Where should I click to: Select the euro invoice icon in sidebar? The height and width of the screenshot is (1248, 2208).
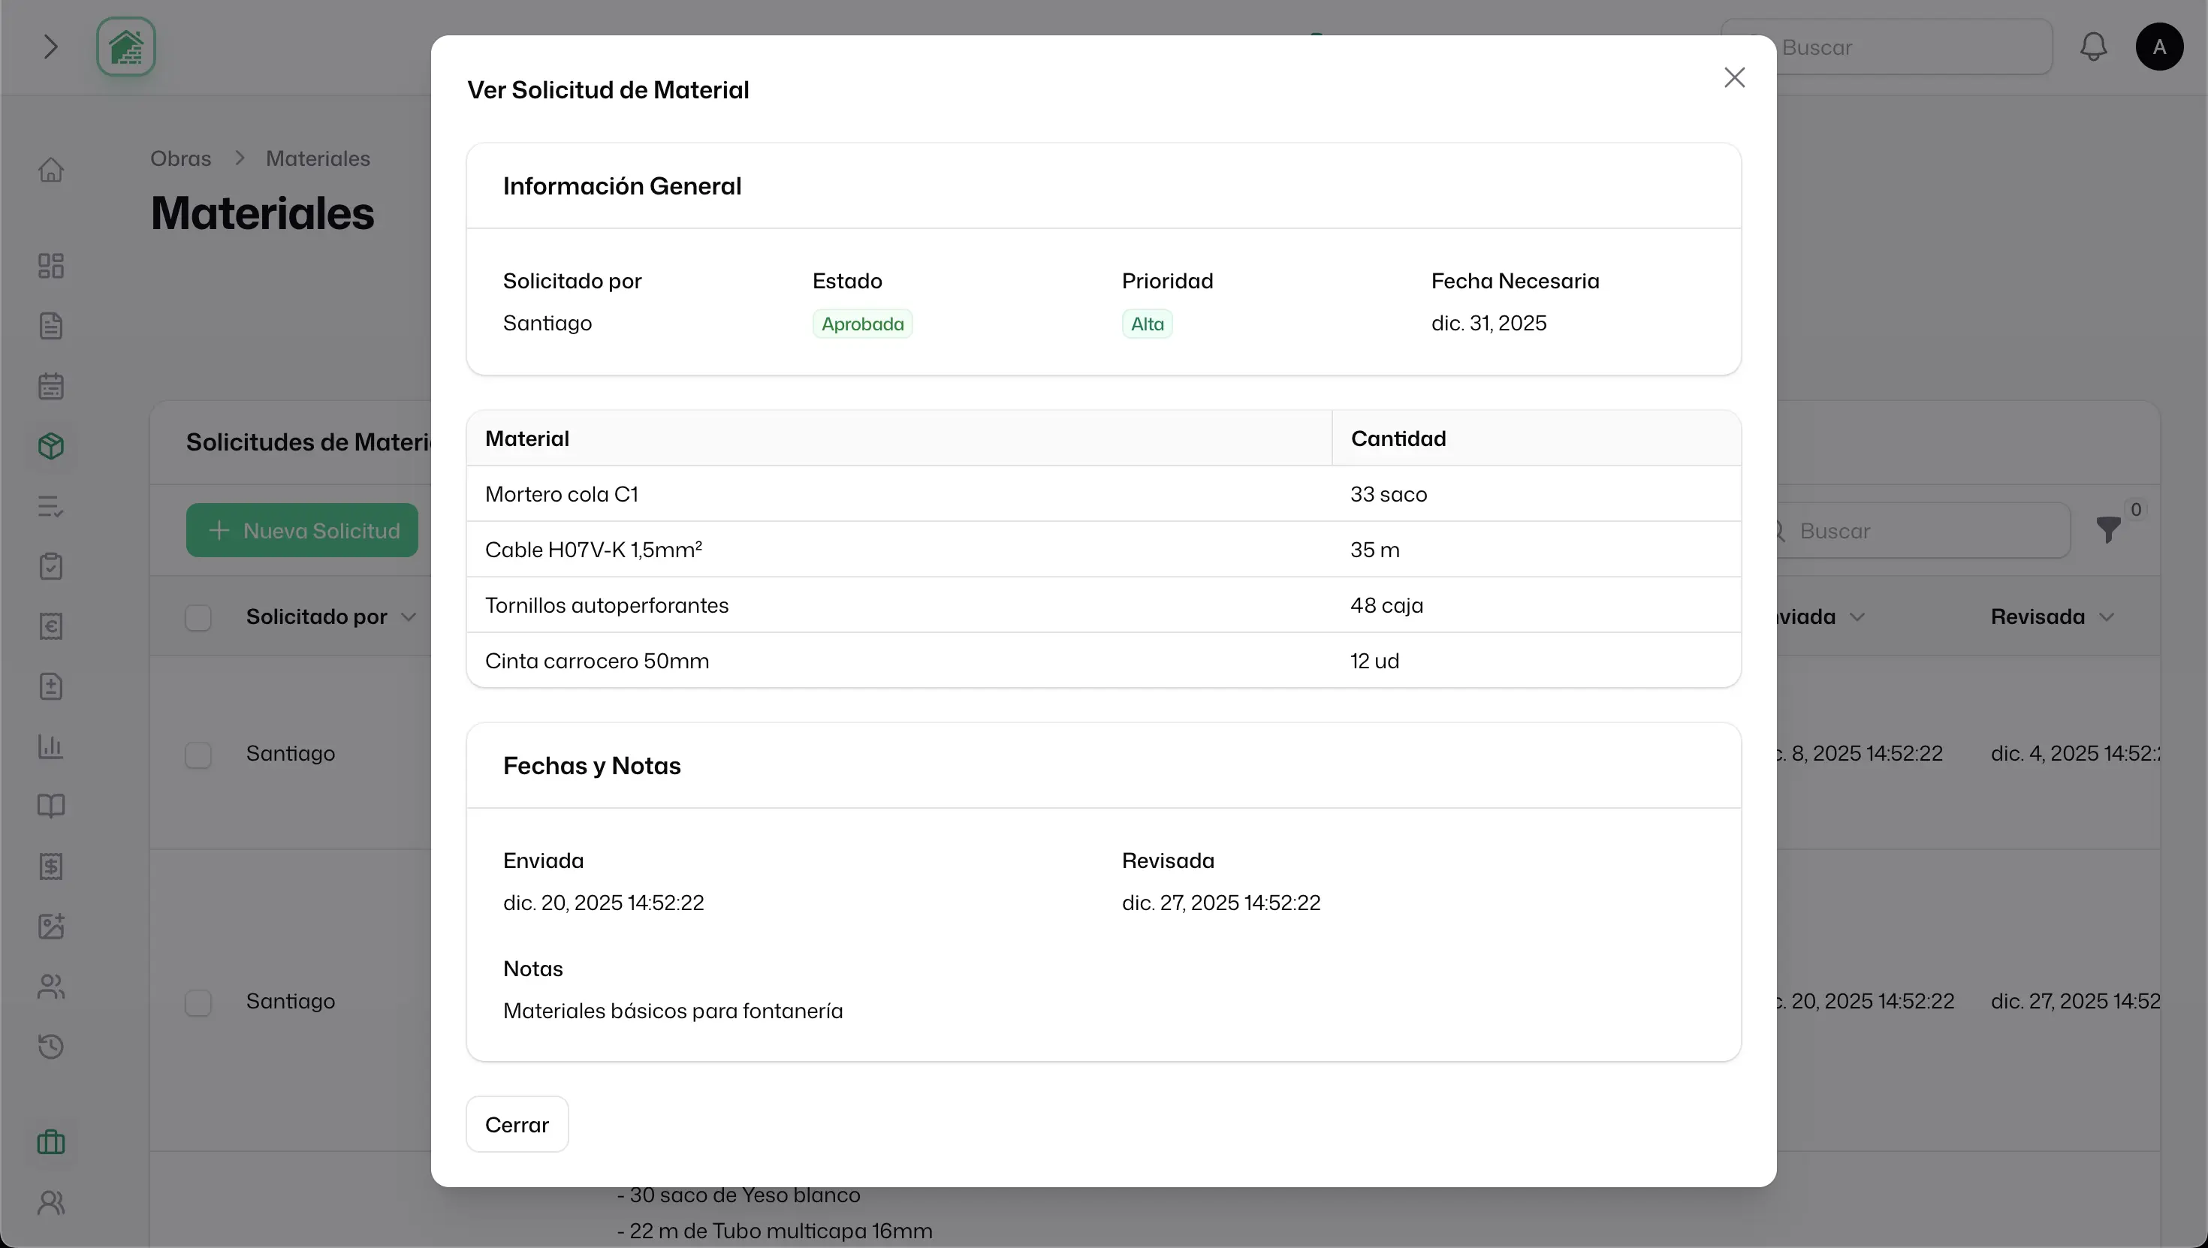tap(50, 626)
